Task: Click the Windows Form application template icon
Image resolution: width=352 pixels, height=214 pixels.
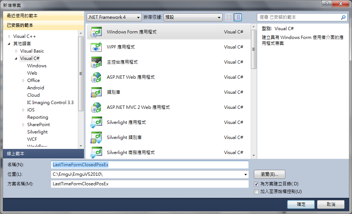Action: pyautogui.click(x=96, y=32)
